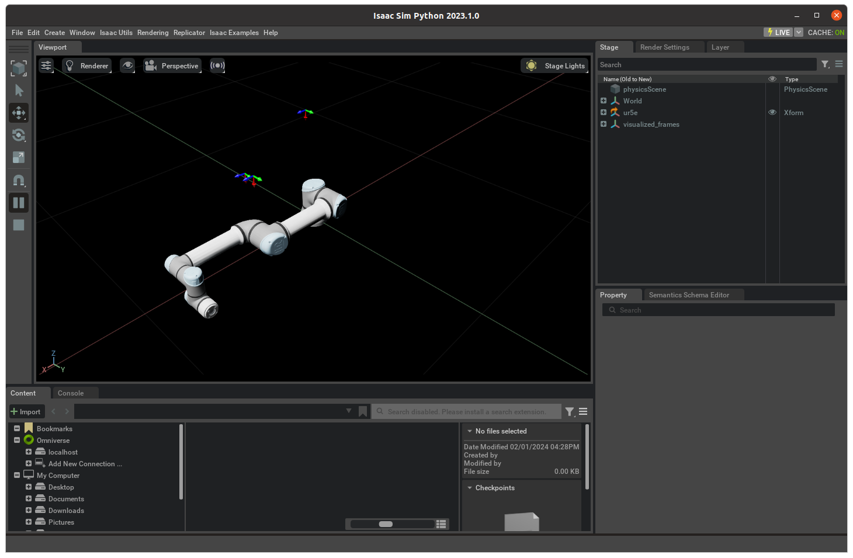The height and width of the screenshot is (558, 853).
Task: Open the Stage options hamburger menu
Action: tap(839, 64)
